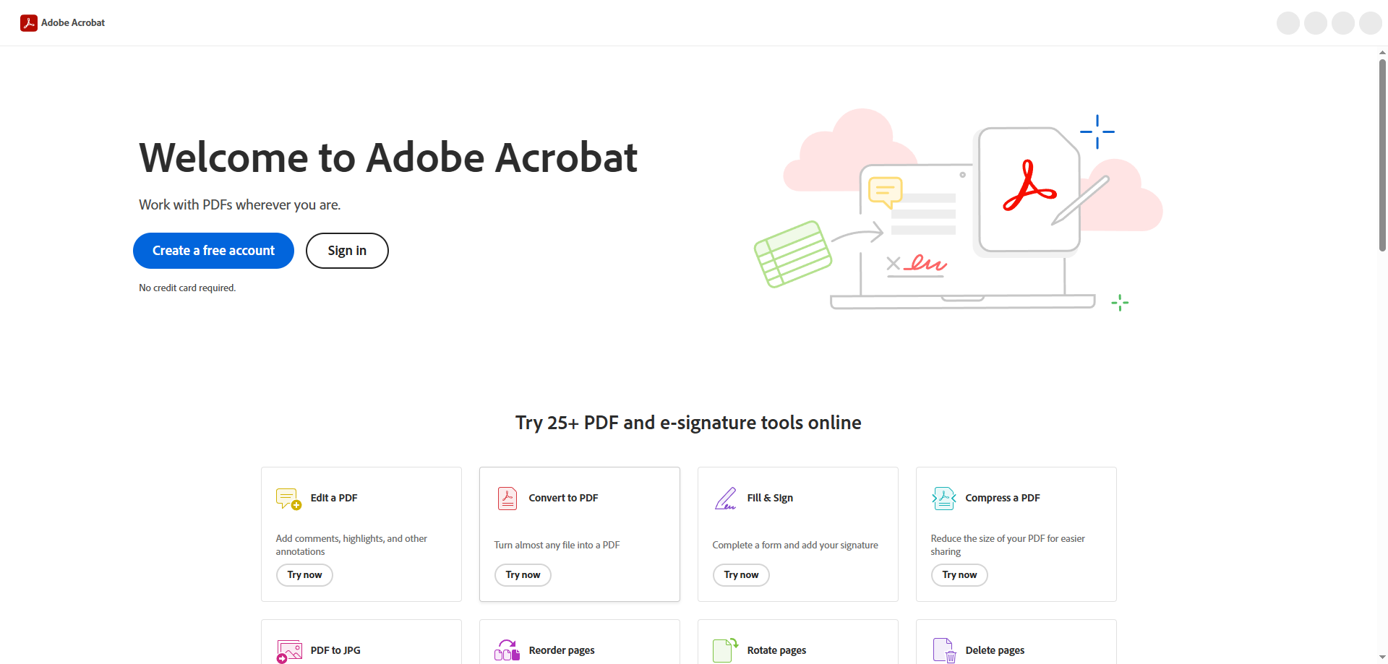
Task: Click the Adobe Acrobat header text
Action: (73, 23)
